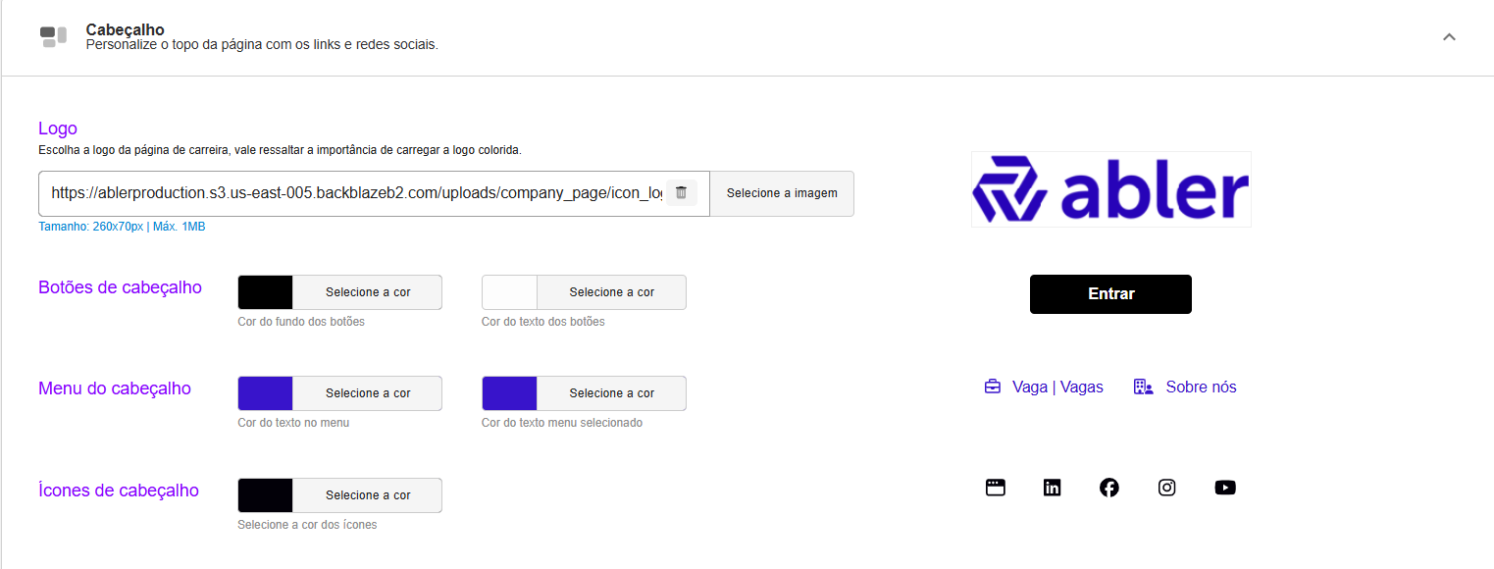
Task: Click the Selecione a imagem button
Action: click(x=782, y=193)
